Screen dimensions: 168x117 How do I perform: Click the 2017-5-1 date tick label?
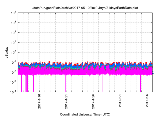[120, 100]
